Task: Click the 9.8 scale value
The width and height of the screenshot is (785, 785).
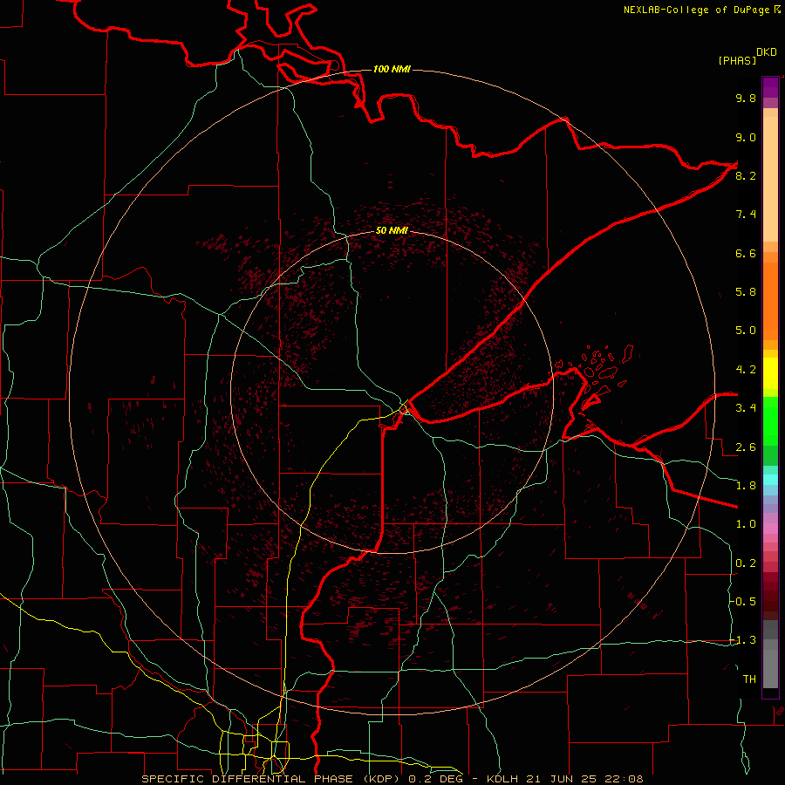Action: click(x=746, y=99)
